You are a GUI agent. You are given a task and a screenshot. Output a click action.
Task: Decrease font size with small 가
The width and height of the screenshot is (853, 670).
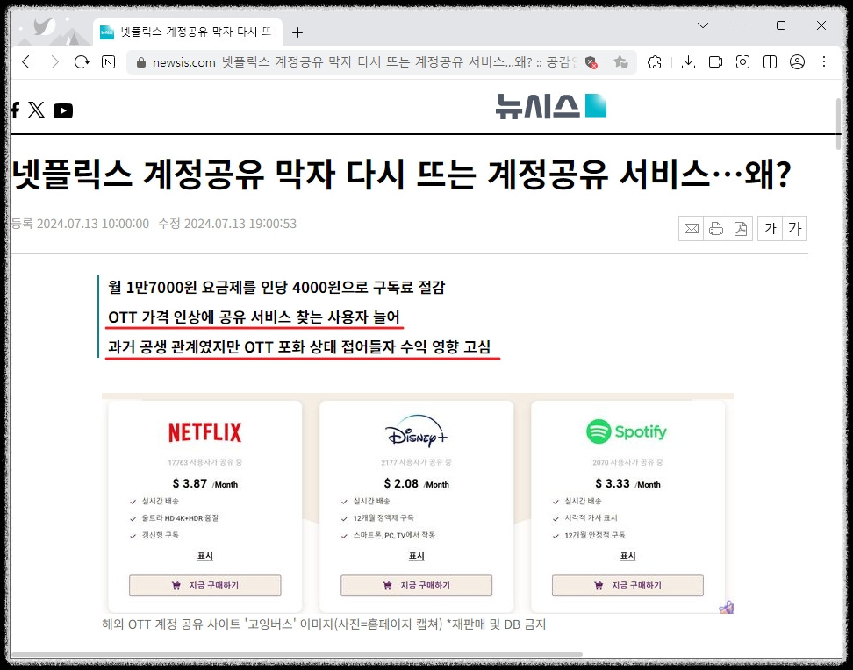click(771, 228)
